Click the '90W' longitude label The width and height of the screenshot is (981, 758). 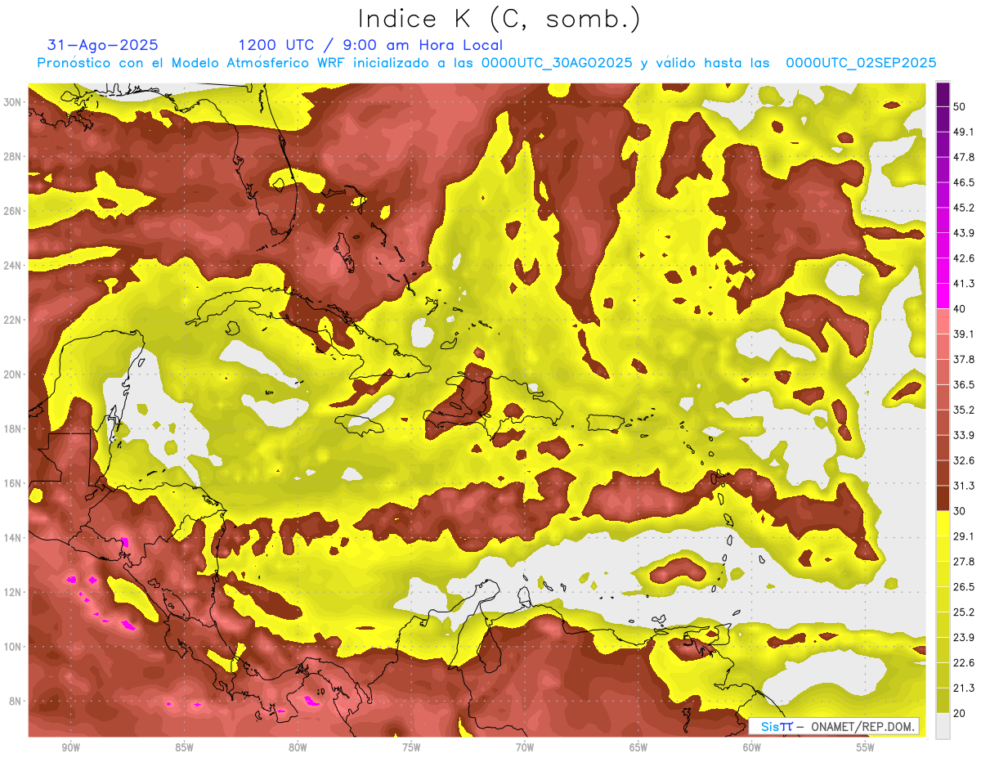click(x=70, y=747)
